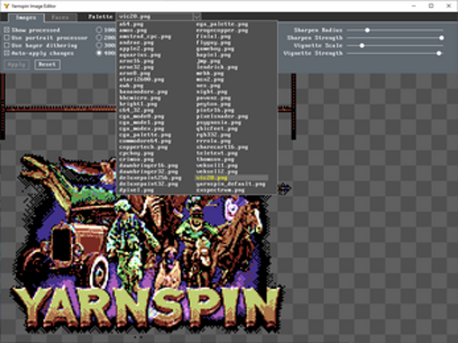Pick coppertech.png palette entry
The width and height of the screenshot is (458, 343).
click(x=143, y=147)
